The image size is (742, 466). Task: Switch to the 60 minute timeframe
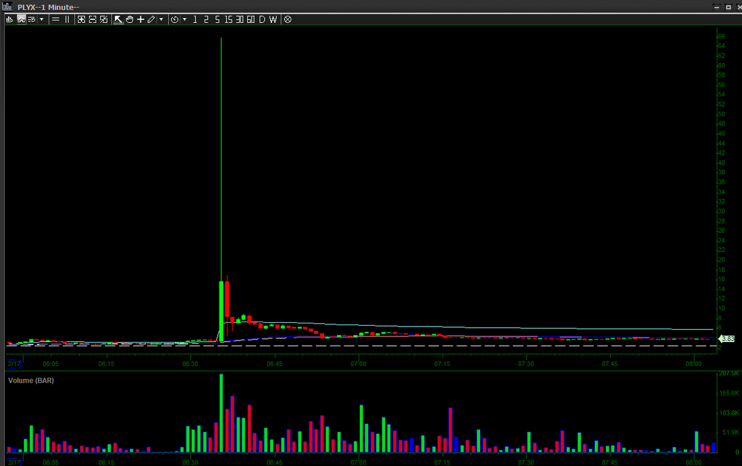(250, 19)
